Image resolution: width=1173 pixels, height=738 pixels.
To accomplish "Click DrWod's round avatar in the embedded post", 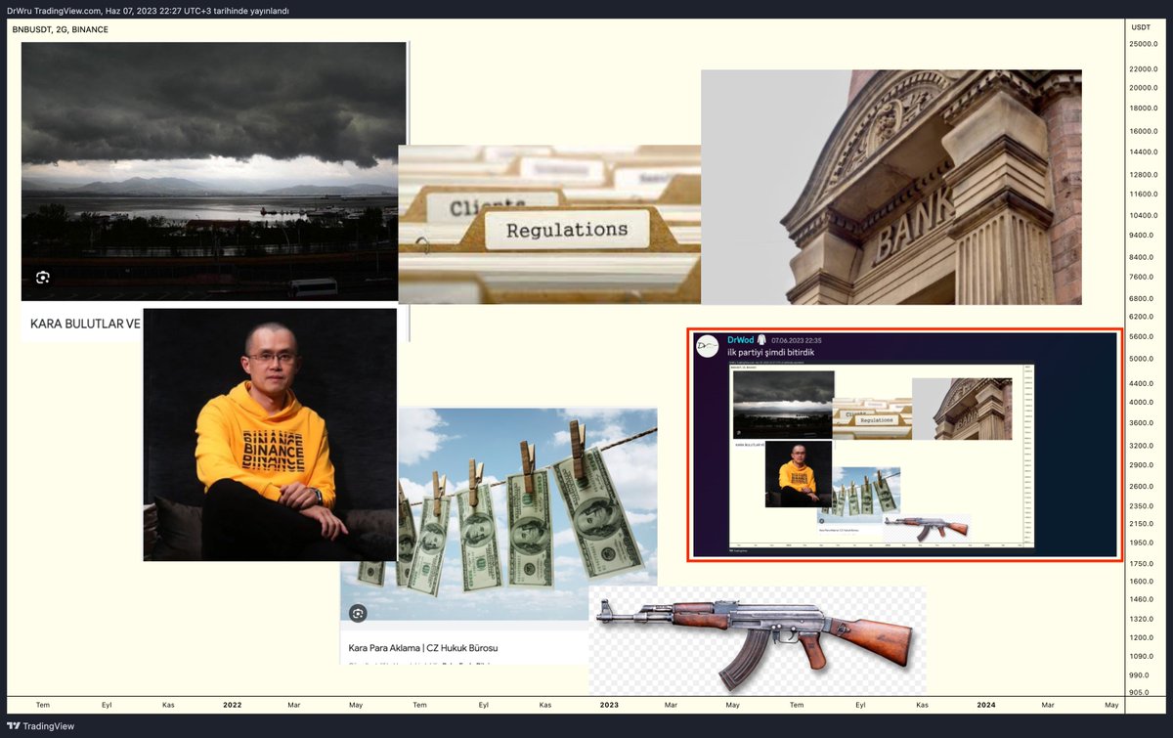I will (708, 346).
